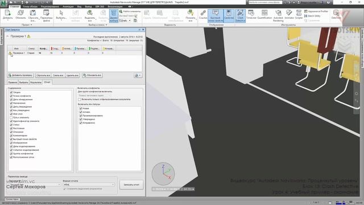Viewport: 364px width, 205px height.
Task: Open the Главная ribbon tab
Action: pyautogui.click(x=14, y=6)
